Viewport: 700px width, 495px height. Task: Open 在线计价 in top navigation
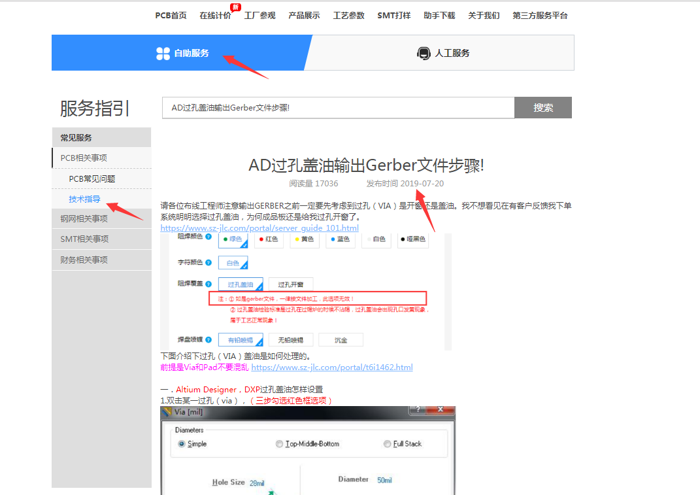pyautogui.click(x=215, y=16)
